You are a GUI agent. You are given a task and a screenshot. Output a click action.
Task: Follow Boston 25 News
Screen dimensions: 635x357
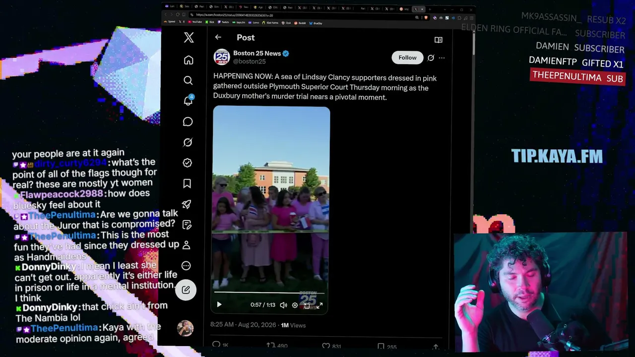pos(407,58)
